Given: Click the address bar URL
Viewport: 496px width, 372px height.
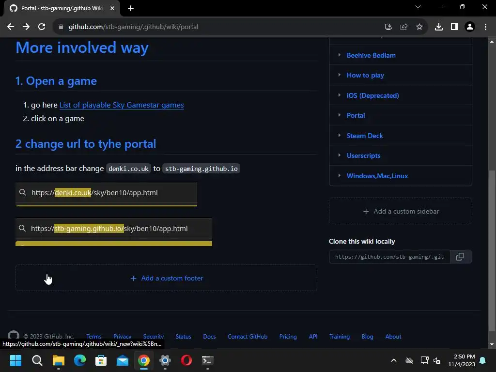Looking at the screenshot, I should [x=134, y=27].
